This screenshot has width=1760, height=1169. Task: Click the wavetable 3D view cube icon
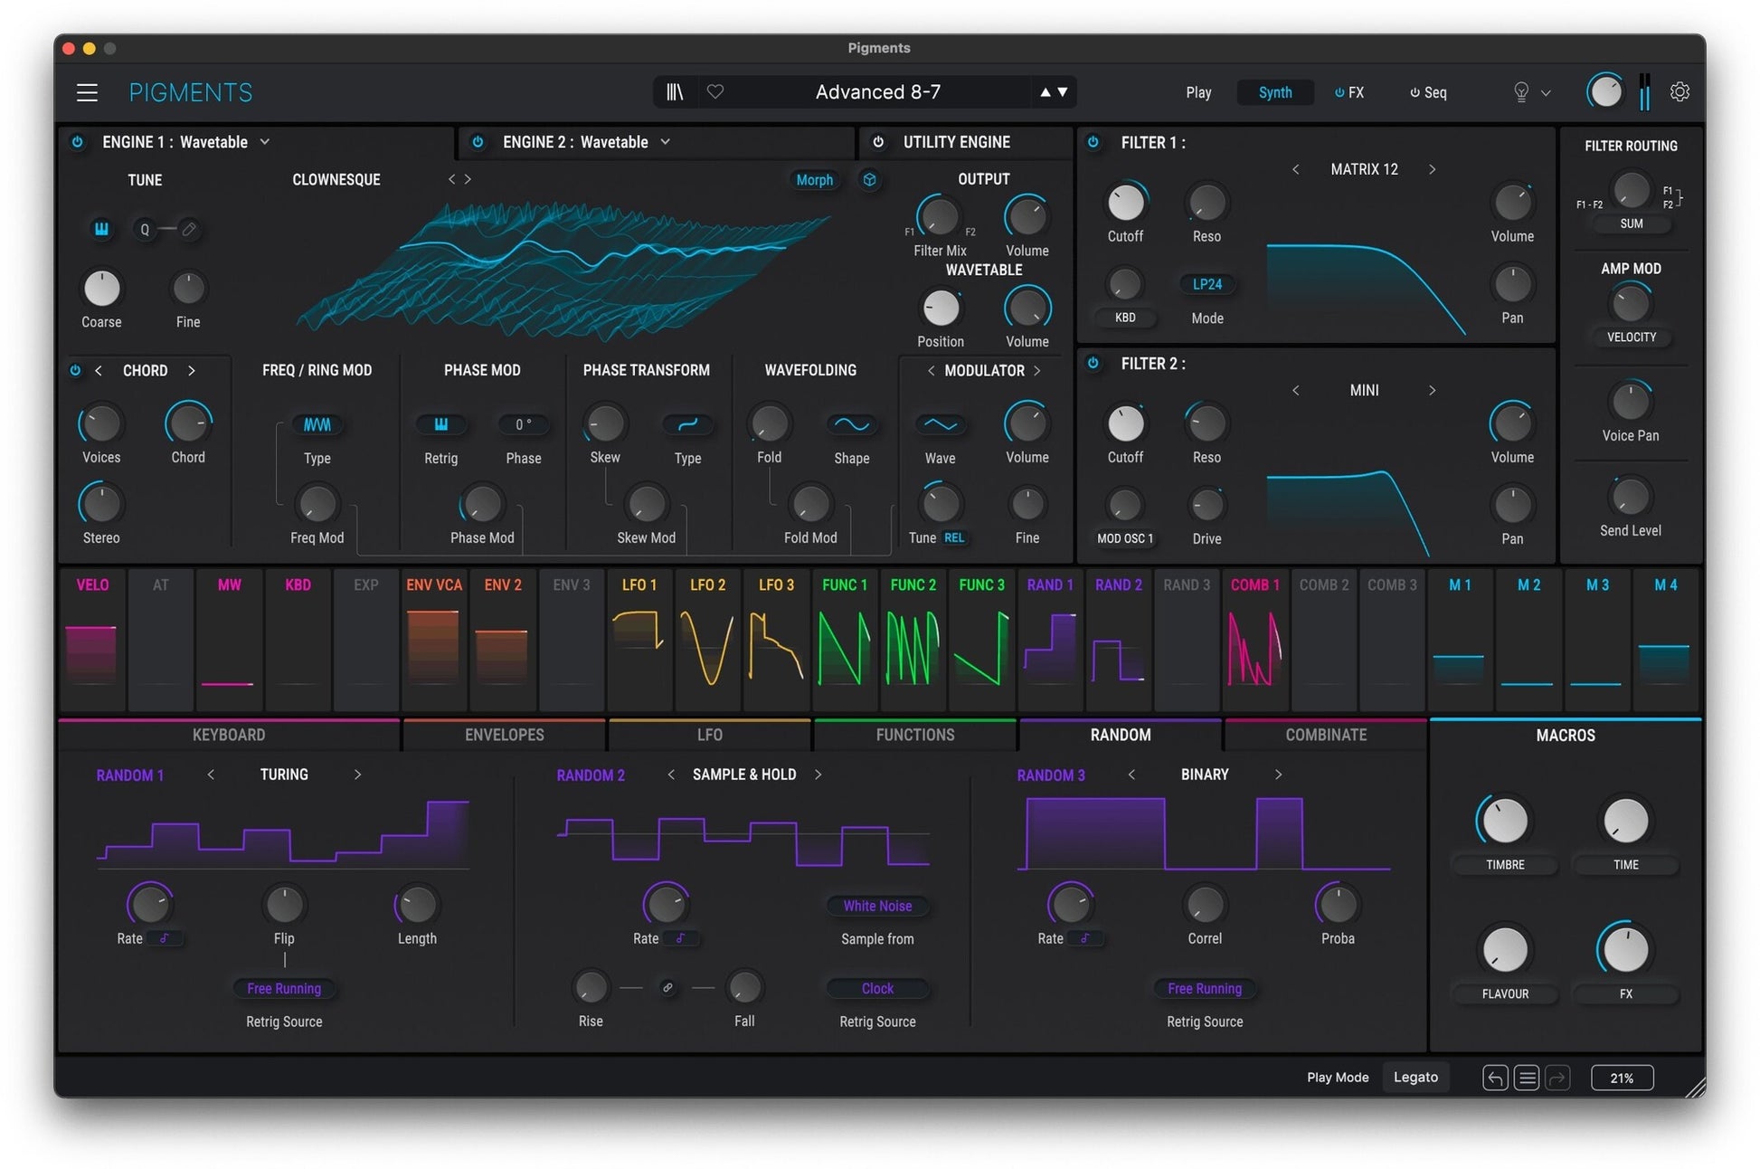[x=869, y=180]
